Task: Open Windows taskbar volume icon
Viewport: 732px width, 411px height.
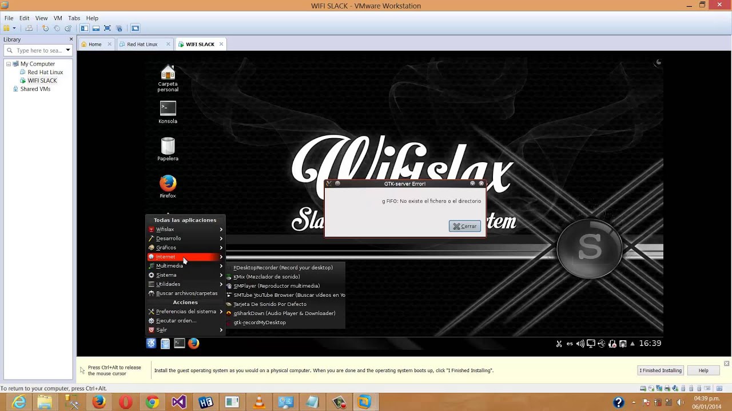Action: pos(681,402)
